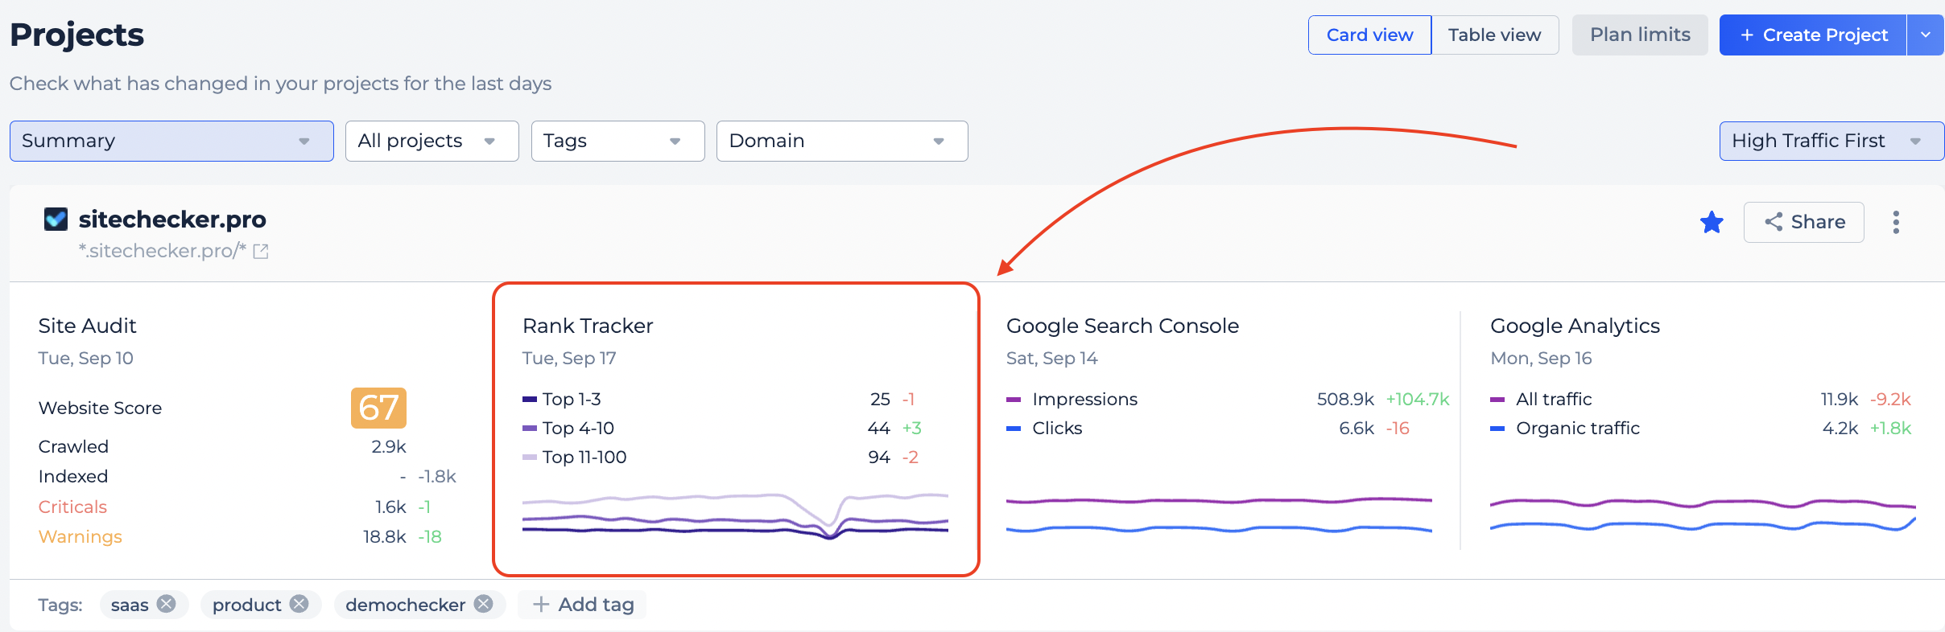Click the Criticals label in Site Audit
This screenshot has height=632, width=1945.
pos(72,507)
